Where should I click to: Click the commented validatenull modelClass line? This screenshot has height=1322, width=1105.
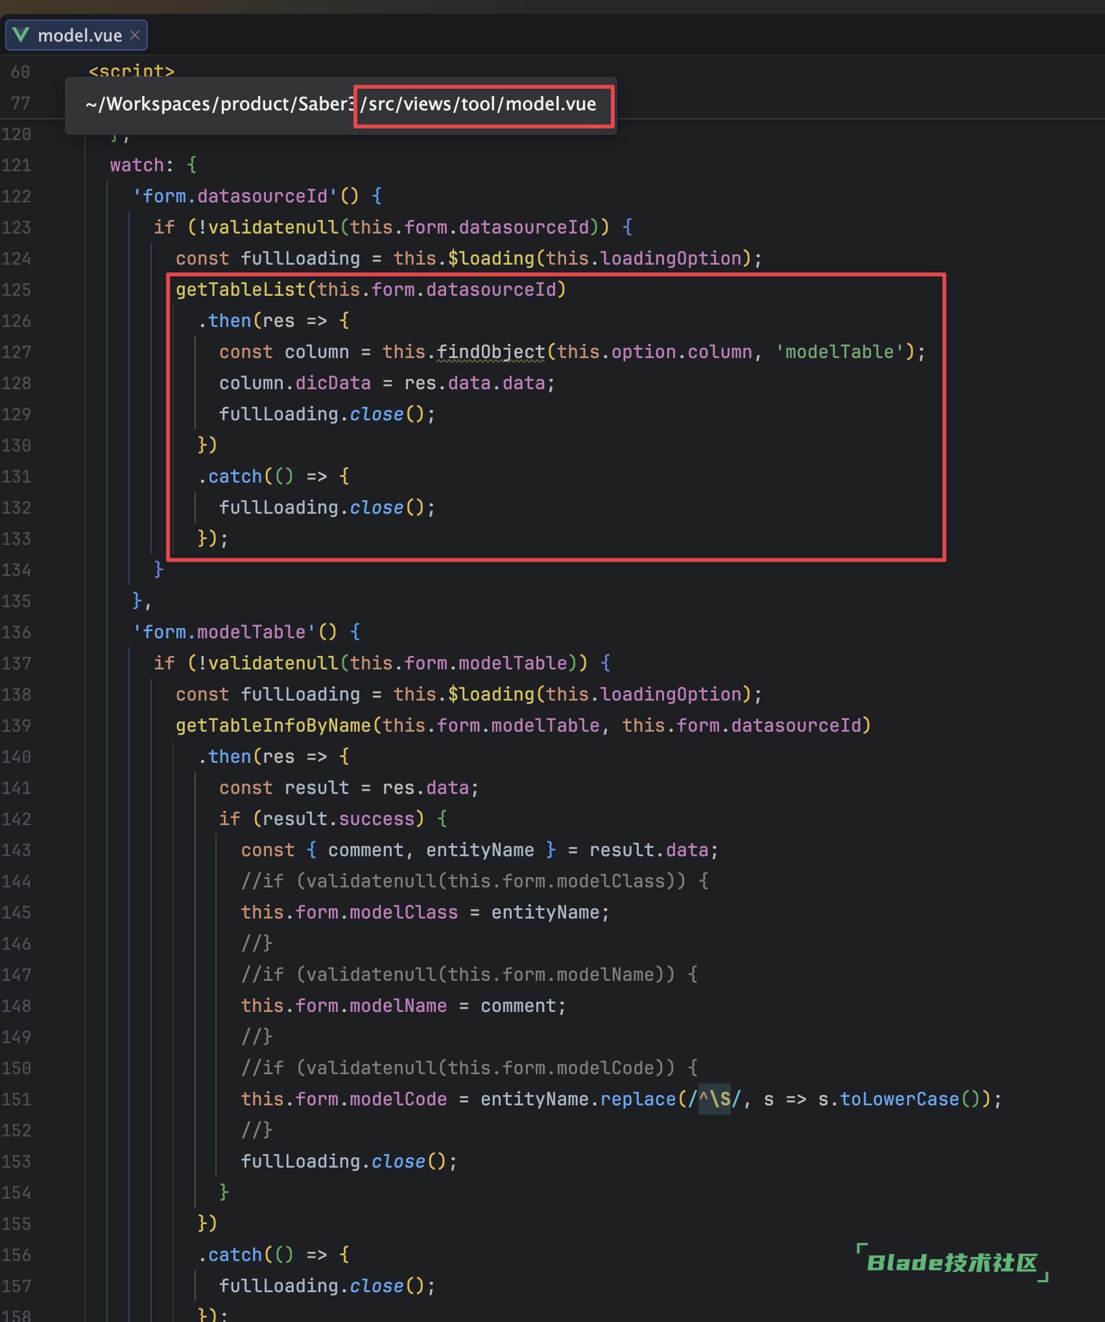[x=473, y=881]
